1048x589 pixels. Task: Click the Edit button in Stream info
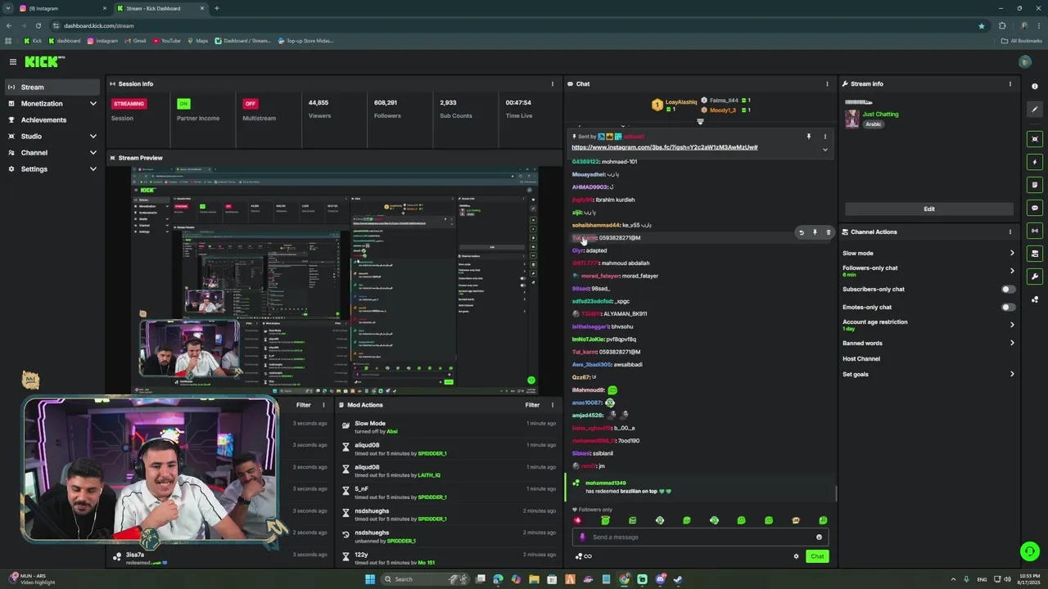point(929,209)
